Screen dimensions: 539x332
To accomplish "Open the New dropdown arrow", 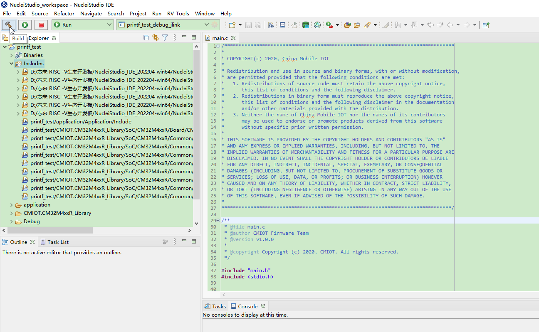I will click(x=239, y=25).
